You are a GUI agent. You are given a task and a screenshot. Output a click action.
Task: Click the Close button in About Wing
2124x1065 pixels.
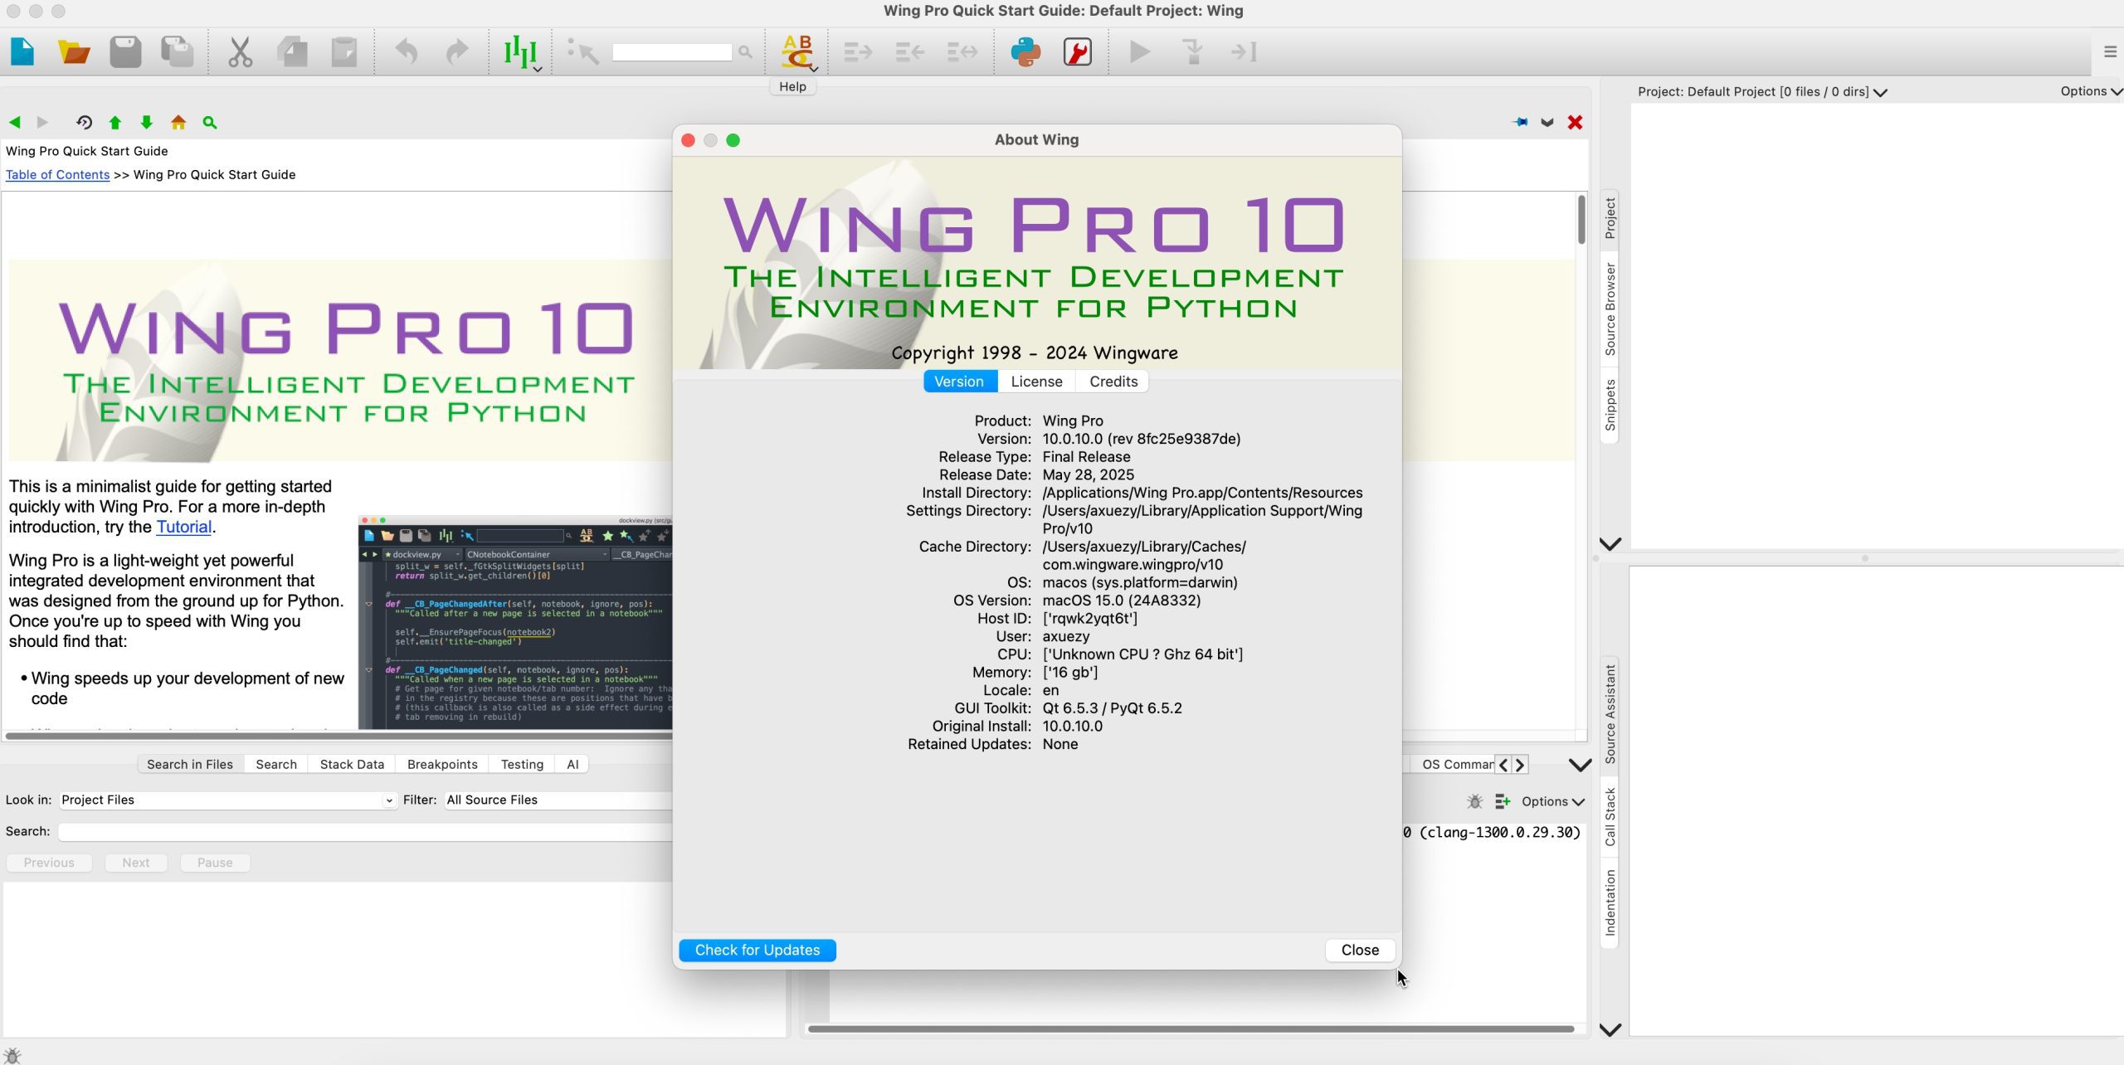[1360, 951]
